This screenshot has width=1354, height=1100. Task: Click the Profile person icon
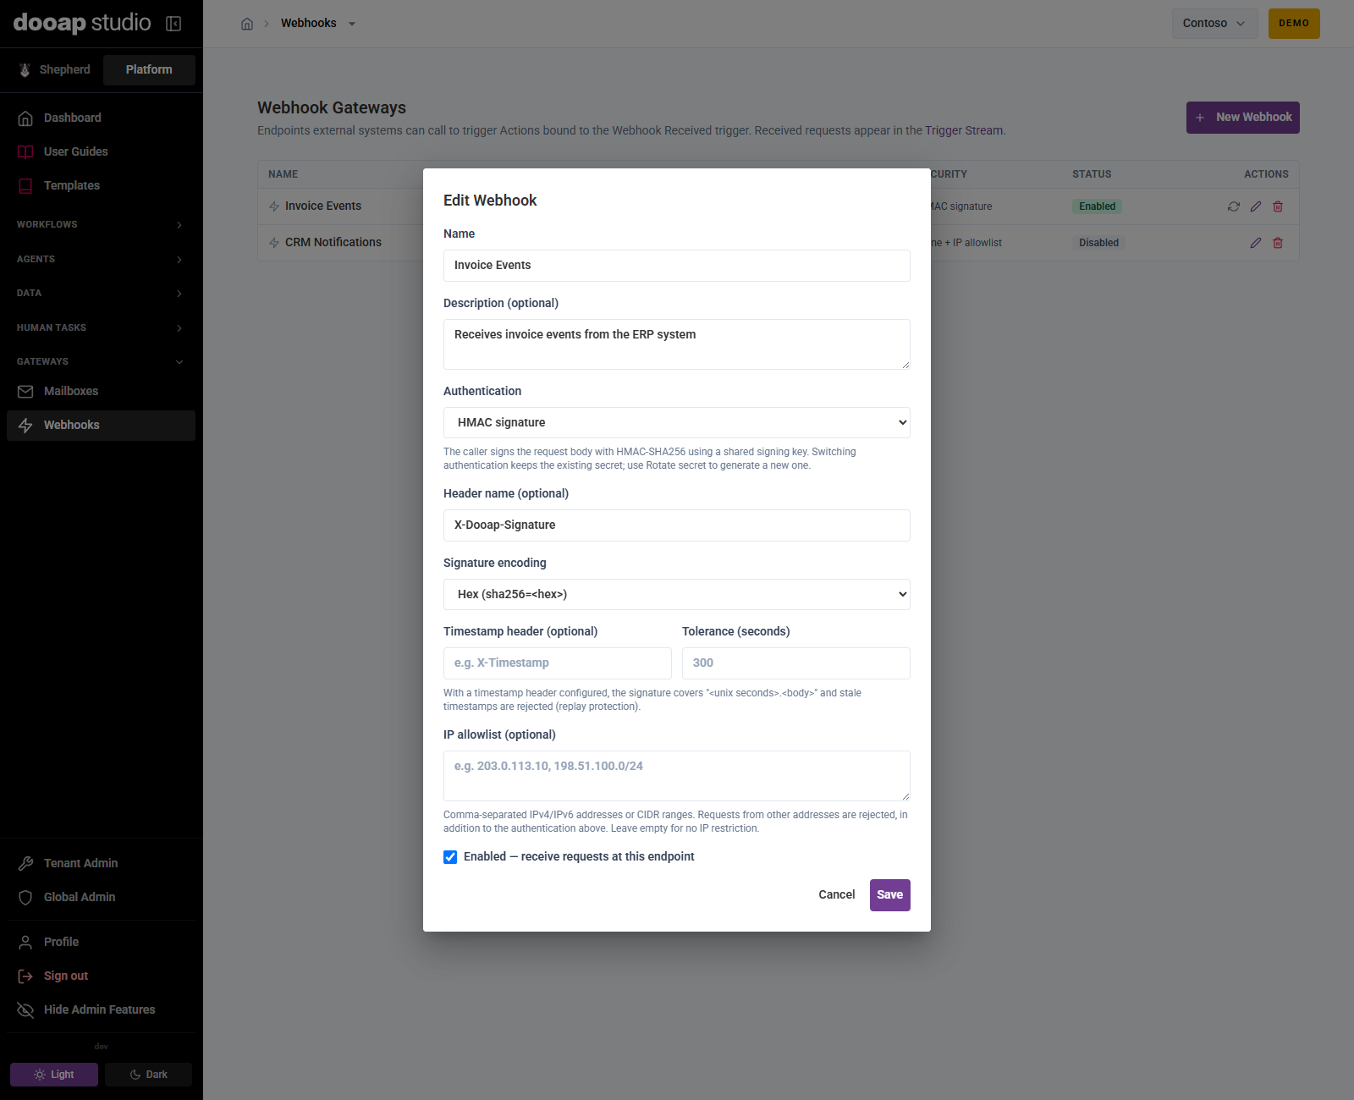(25, 943)
